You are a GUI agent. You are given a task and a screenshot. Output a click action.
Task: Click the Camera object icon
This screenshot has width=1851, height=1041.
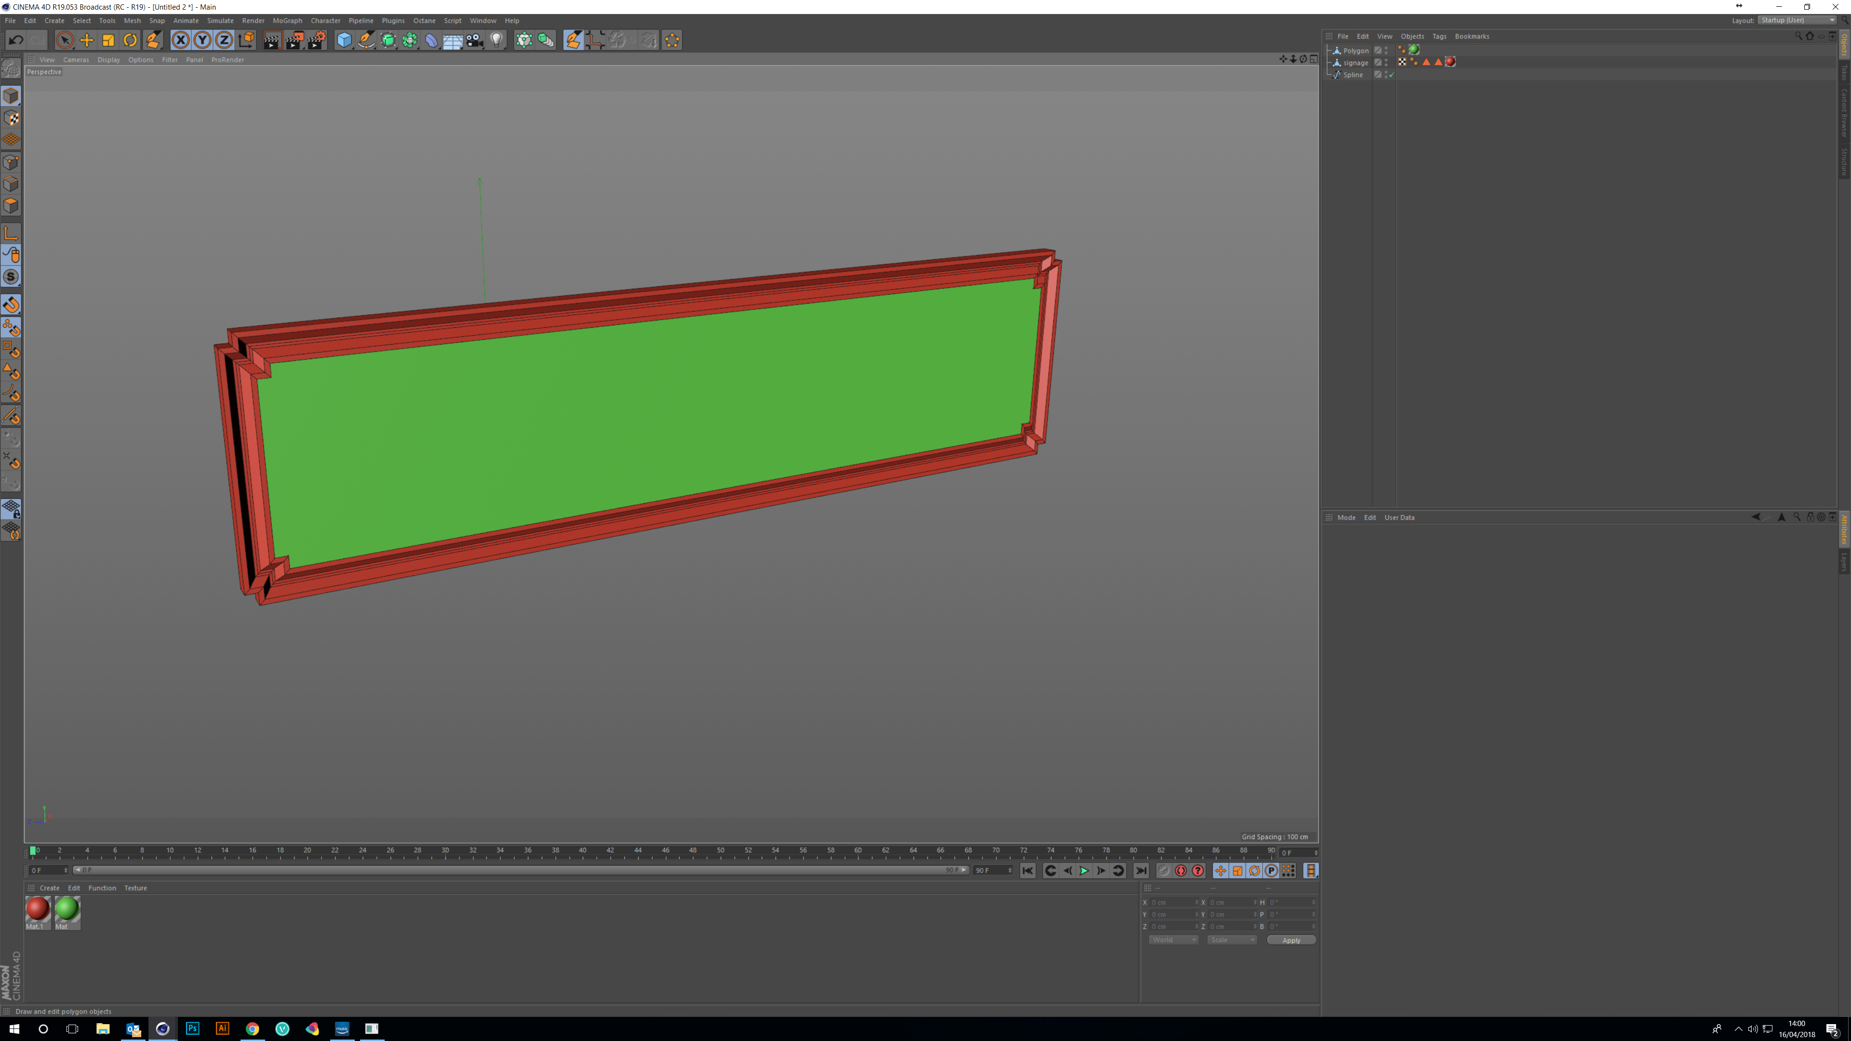[x=474, y=40]
